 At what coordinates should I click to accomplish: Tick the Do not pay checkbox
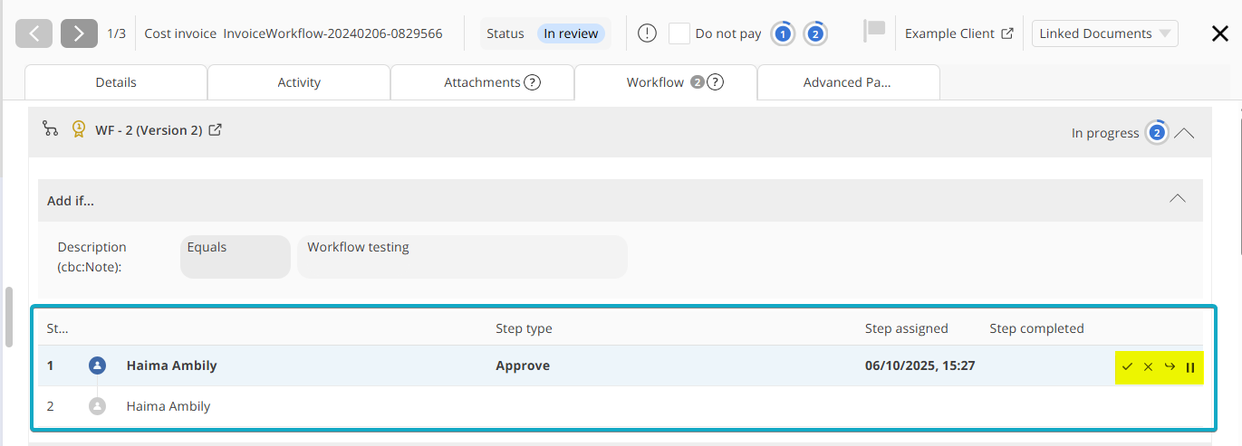tap(679, 33)
